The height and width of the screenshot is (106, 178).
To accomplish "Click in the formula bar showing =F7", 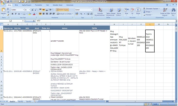I will point(106,21).
